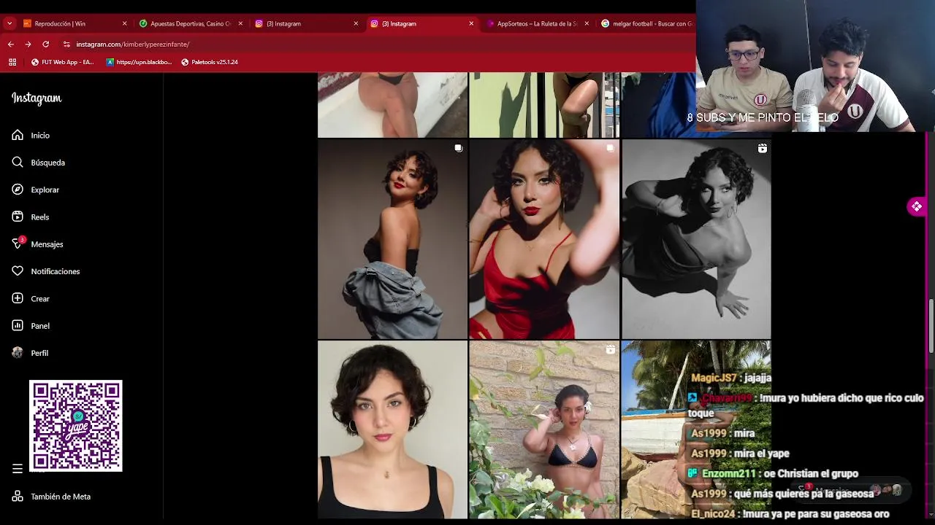Open También de Meta link
The height and width of the screenshot is (525, 935).
[x=51, y=497]
